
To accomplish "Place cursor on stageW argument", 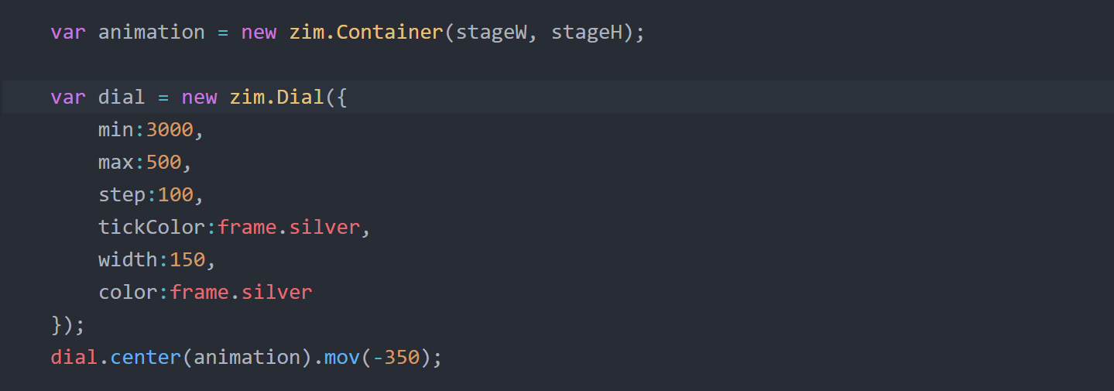I will click(492, 33).
